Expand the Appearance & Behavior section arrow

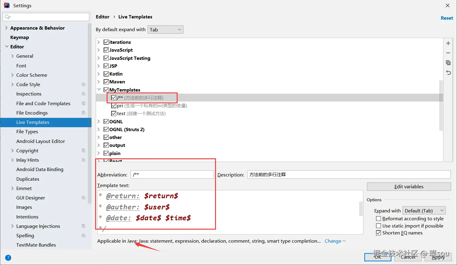[x=6, y=28]
